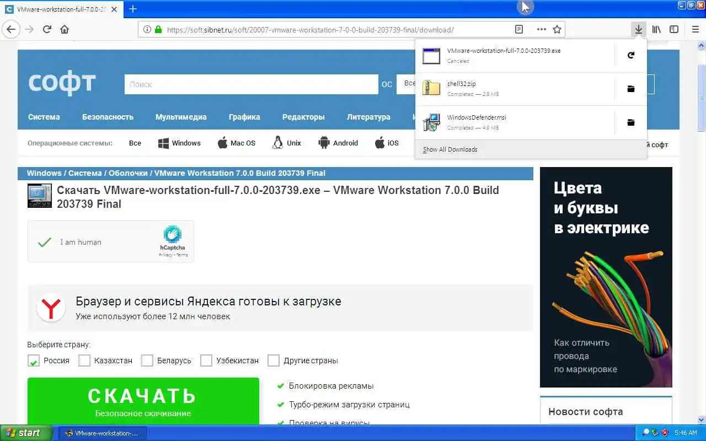Check the Другие страны checkbox
Viewport: 706px width, 441px height.
click(x=274, y=361)
